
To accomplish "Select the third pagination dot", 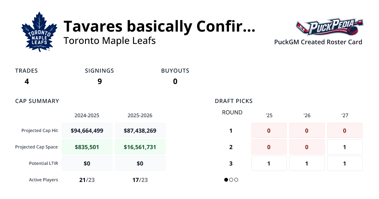I will (x=236, y=180).
